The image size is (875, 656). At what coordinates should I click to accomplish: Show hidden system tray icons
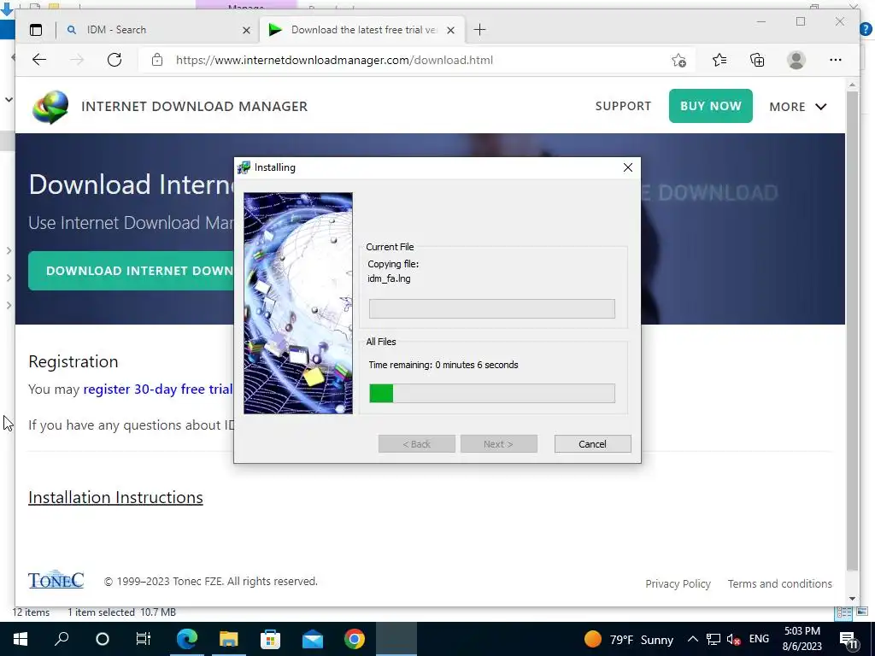692,639
